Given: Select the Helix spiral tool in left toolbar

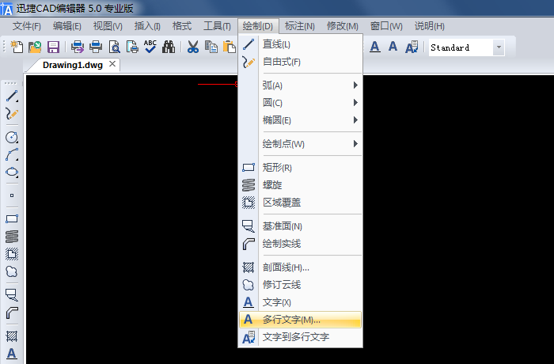Looking at the screenshot, I should 12,237.
